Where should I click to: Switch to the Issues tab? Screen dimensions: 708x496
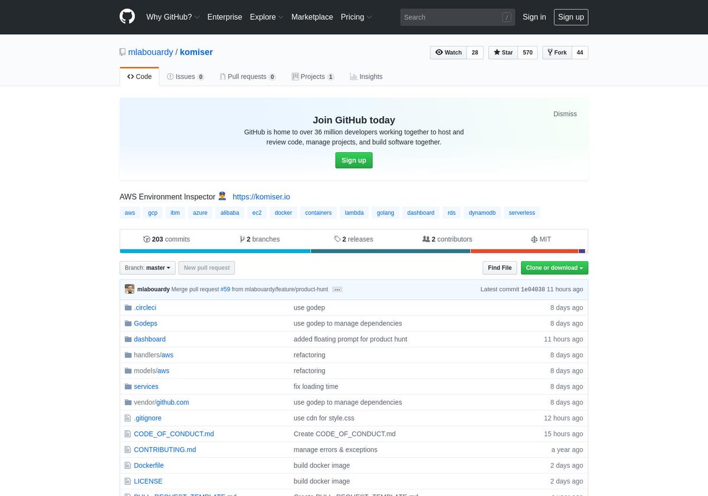point(185,77)
